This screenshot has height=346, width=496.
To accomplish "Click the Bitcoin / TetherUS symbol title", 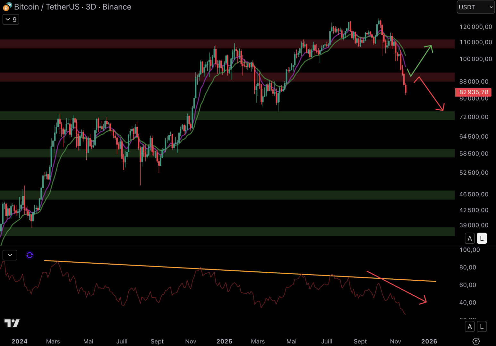I will pos(73,7).
